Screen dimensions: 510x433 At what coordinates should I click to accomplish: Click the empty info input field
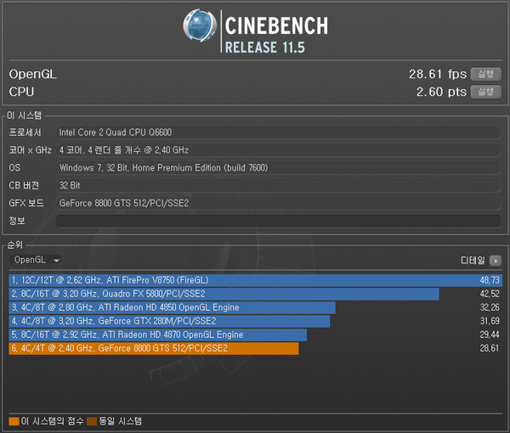tap(278, 221)
